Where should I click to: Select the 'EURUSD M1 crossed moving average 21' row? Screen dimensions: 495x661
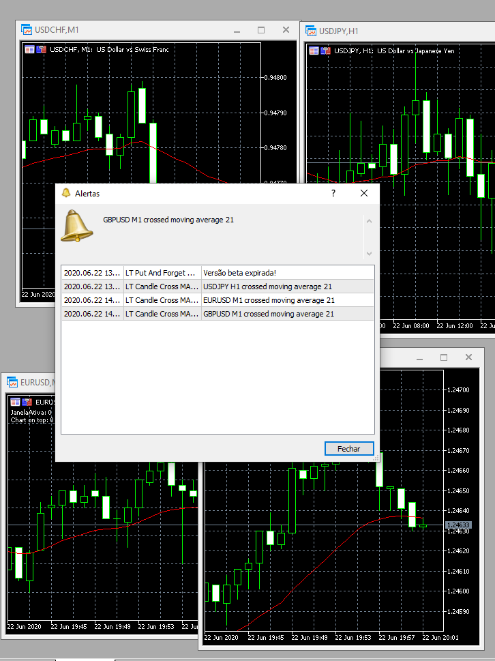[217, 300]
